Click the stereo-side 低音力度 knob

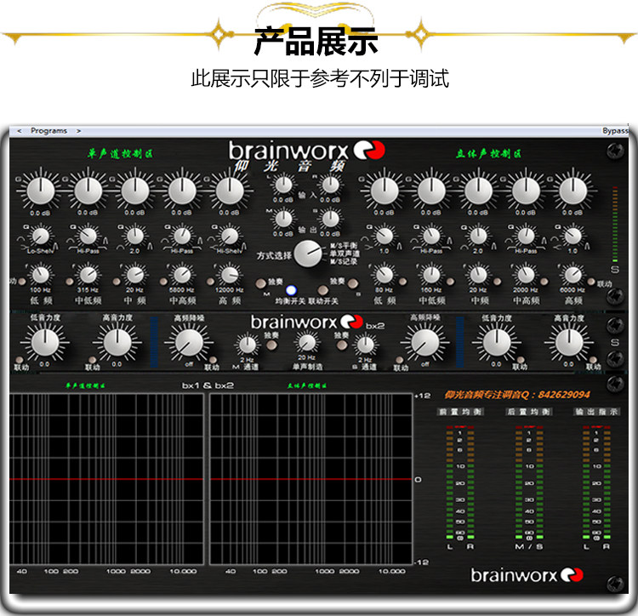497,343
